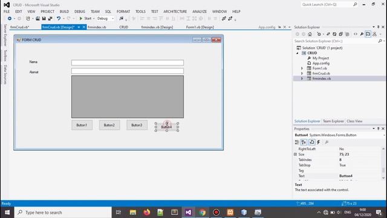
Task: Open the App.config preview tab
Action: click(x=267, y=27)
